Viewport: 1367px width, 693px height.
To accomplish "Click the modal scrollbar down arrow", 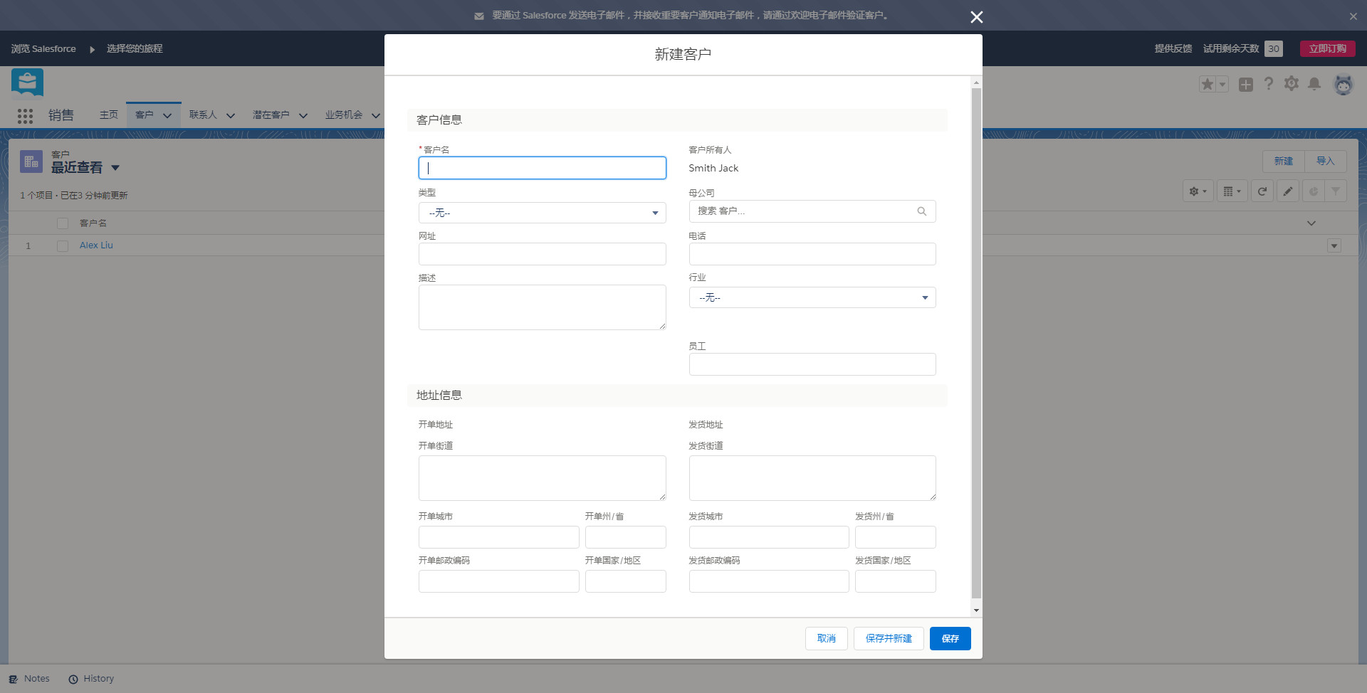I will [976, 610].
